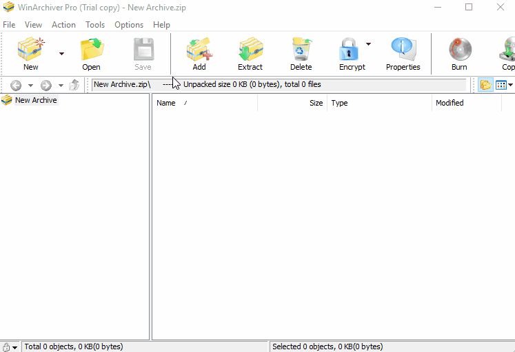The image size is (515, 352).
Task: Open the Options menu
Action: (x=129, y=25)
